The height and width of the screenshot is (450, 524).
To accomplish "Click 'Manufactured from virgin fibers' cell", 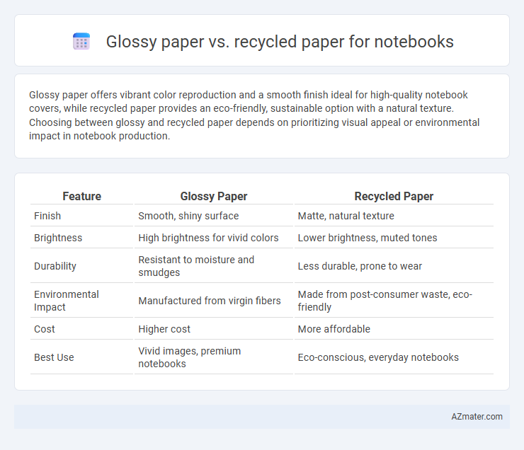I will pyautogui.click(x=214, y=301).
